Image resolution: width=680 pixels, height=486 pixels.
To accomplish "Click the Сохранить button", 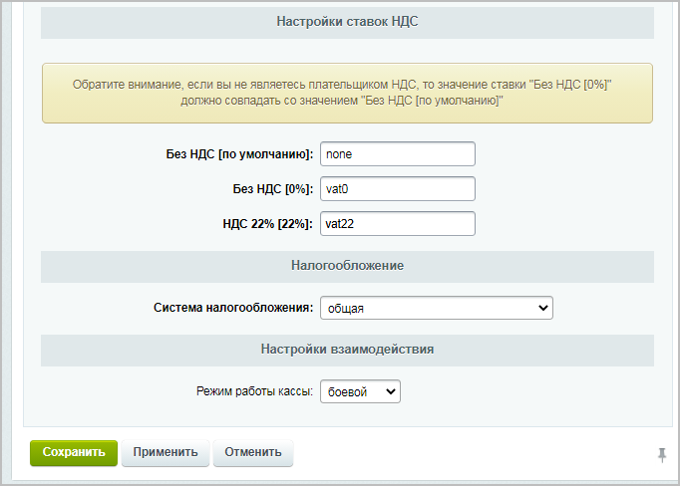I will pos(74,452).
